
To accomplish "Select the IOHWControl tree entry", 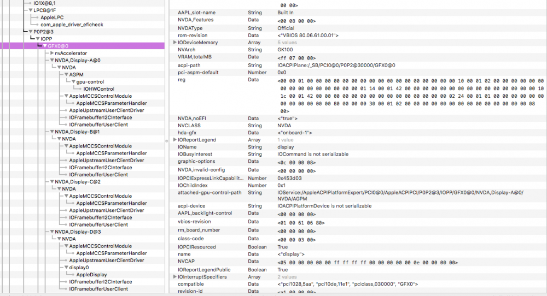I will click(98, 89).
